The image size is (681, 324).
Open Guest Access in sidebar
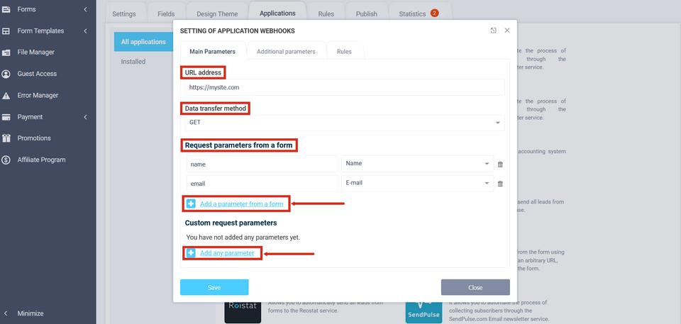(x=37, y=74)
